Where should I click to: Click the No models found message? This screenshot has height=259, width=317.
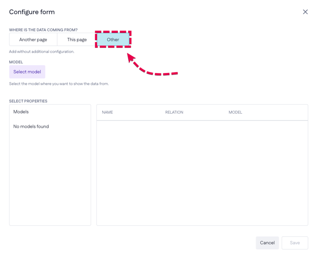tap(31, 126)
